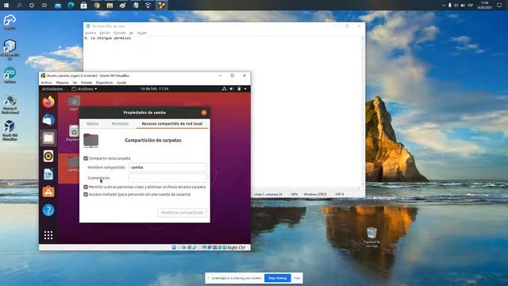The height and width of the screenshot is (286, 508).
Task: Open Google Chrome from the taskbar
Action: coord(97,6)
